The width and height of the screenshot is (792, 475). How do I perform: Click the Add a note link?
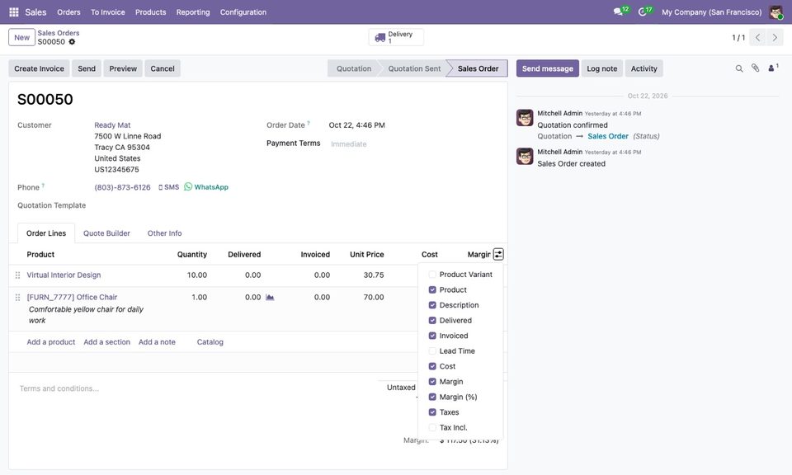pos(157,342)
